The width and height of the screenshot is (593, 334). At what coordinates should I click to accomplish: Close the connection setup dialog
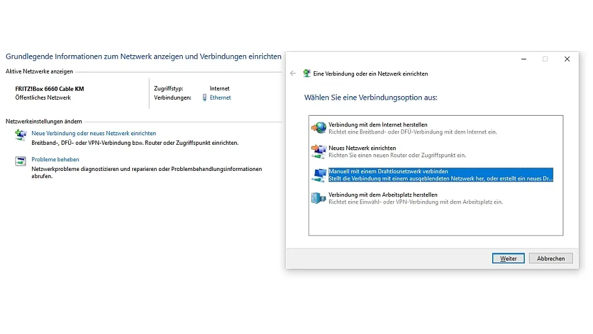tap(567, 59)
